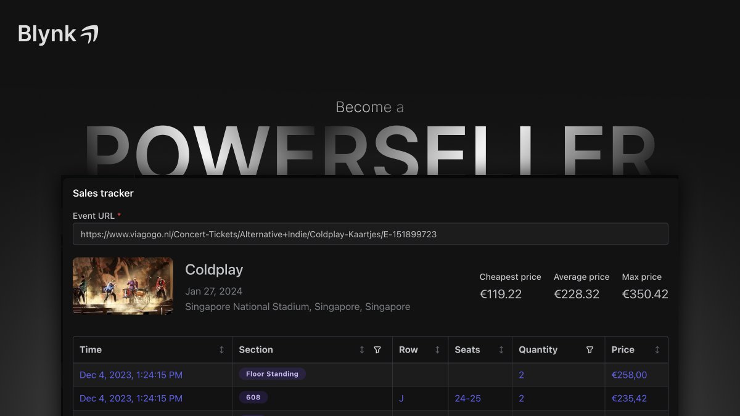The height and width of the screenshot is (416, 740).
Task: Click the Blynk logo
Action: coord(59,34)
